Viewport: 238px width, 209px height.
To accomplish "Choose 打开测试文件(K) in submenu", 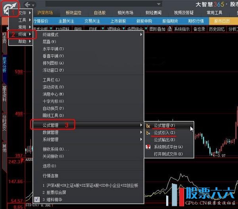I will [168, 154].
